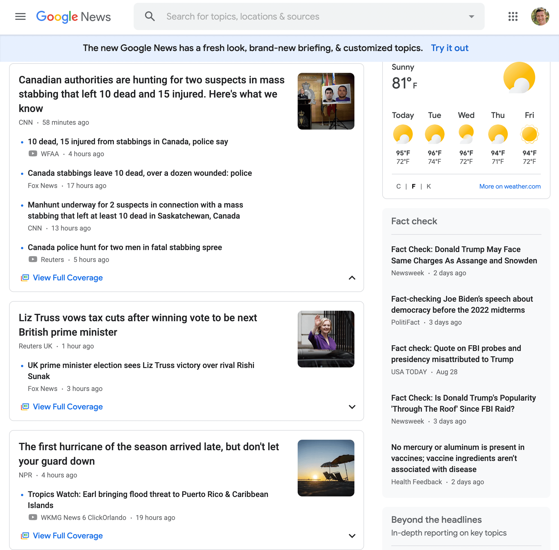Click Thursday's forecast weather icon

(498, 134)
